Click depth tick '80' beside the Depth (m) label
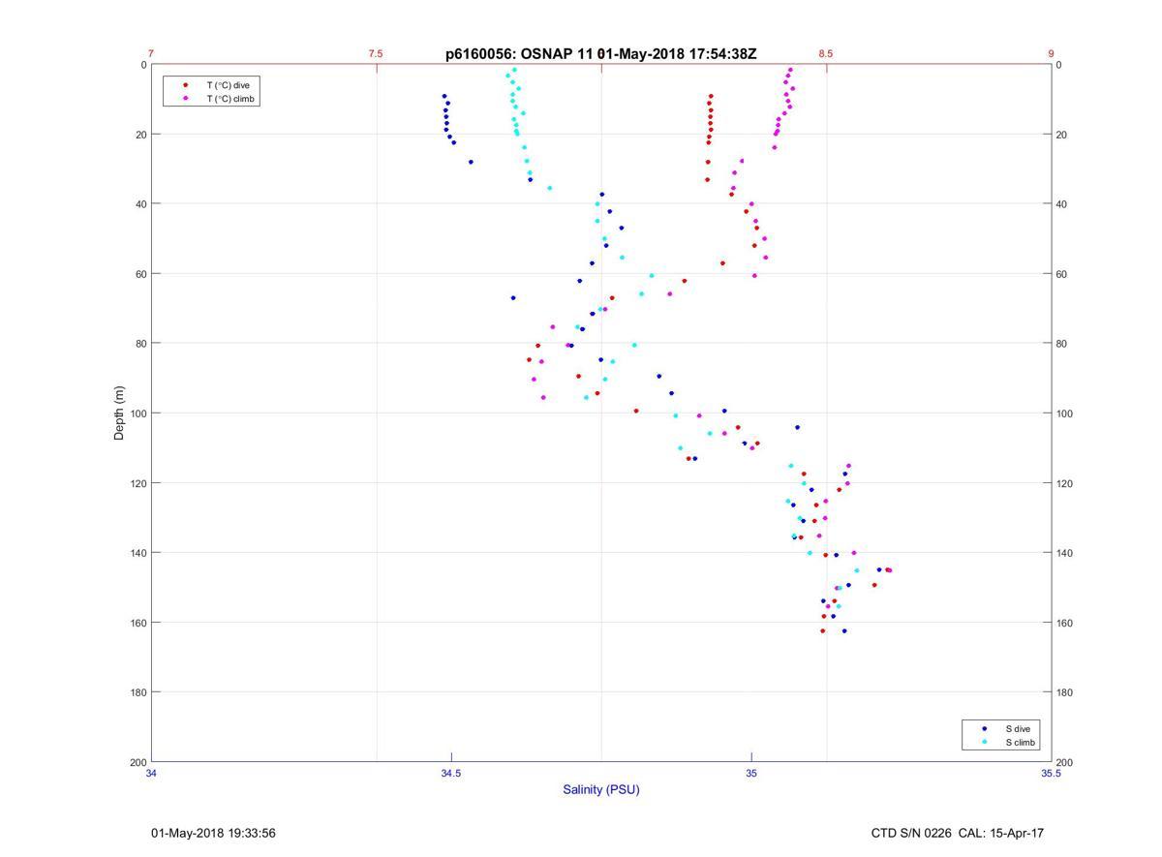 pos(140,344)
